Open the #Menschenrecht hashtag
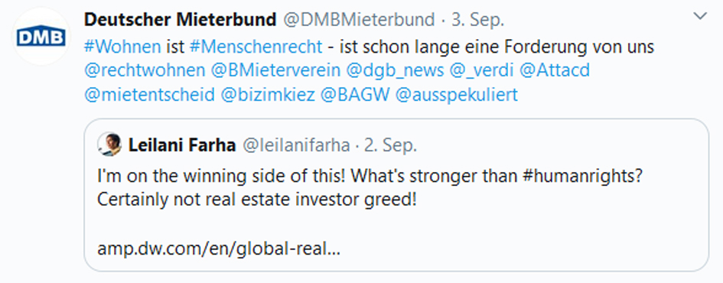Viewport: 723px width, 283px height. point(256,47)
